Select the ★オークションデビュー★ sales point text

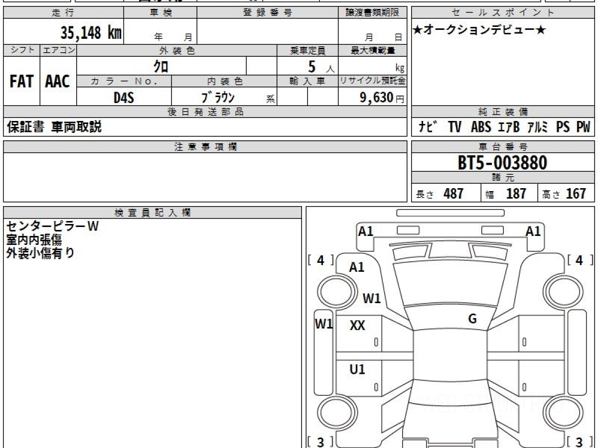click(x=479, y=30)
